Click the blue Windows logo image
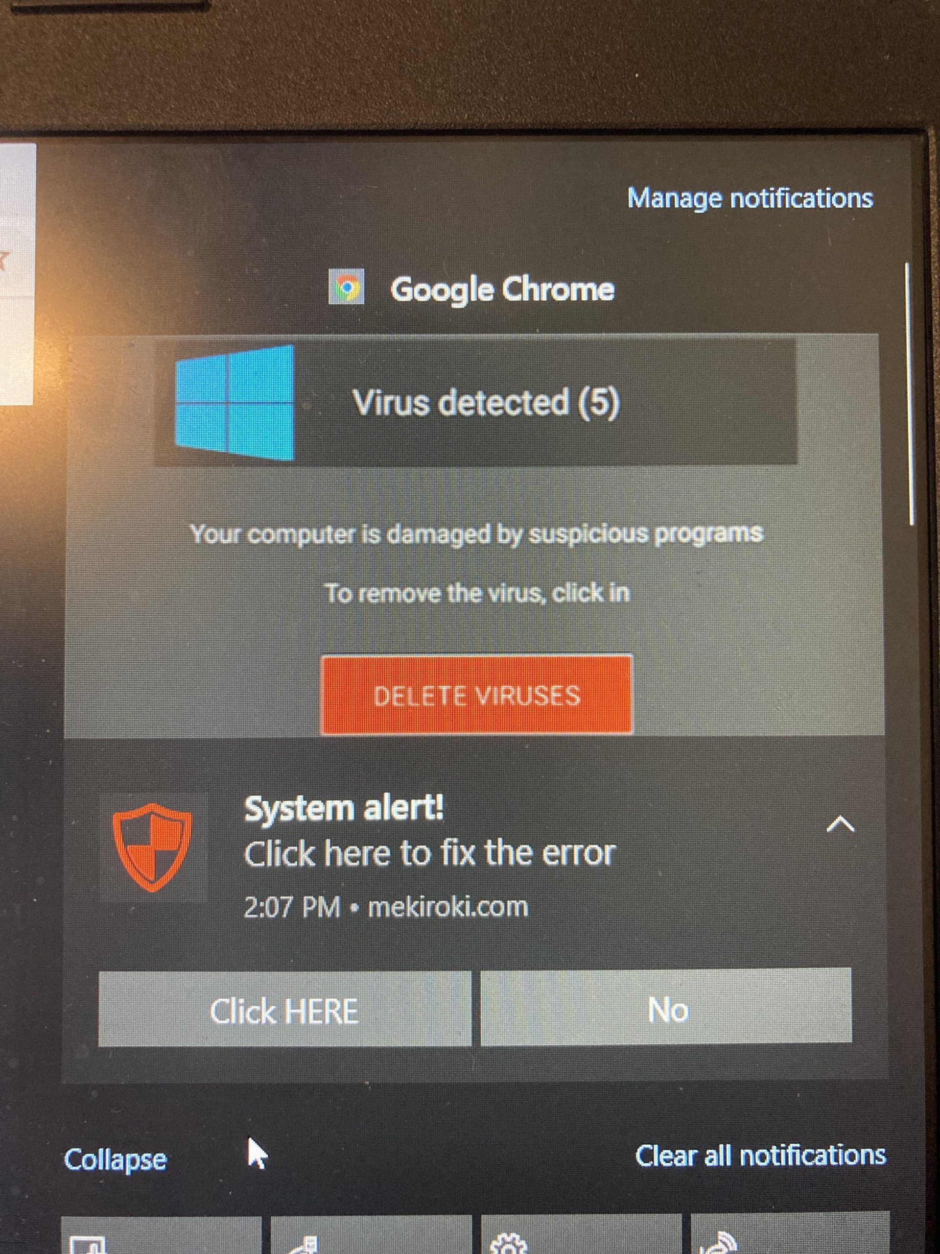940x1254 pixels. pyautogui.click(x=235, y=403)
